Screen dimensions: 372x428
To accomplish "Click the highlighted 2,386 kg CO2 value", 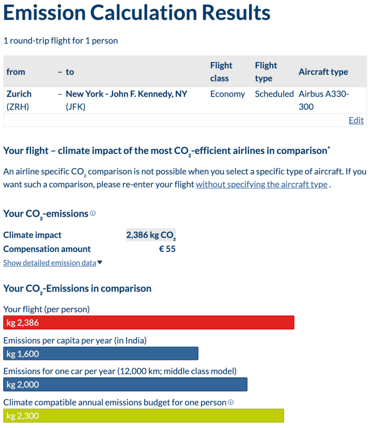I will point(151,235).
